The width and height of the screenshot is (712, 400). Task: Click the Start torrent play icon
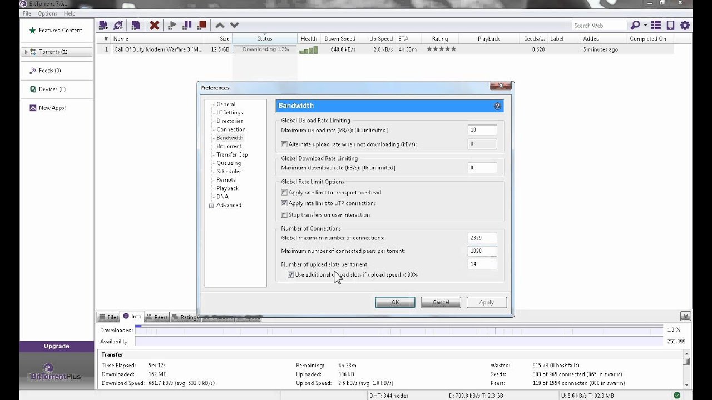(x=172, y=25)
